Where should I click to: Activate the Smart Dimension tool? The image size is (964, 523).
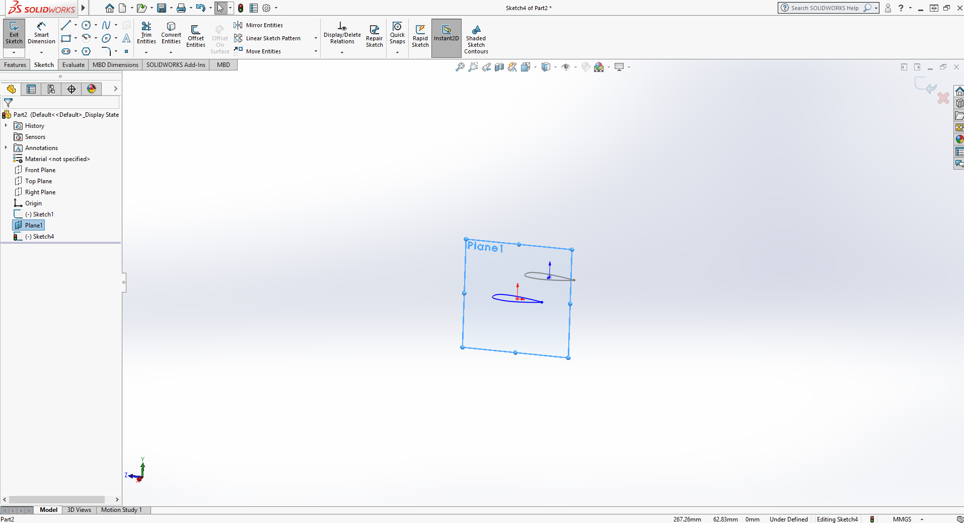click(x=41, y=33)
